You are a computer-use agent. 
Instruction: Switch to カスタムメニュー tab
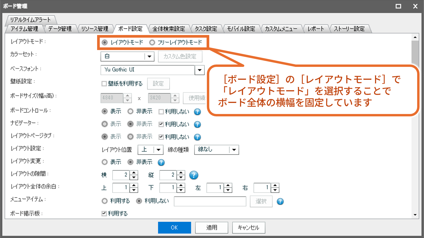pos(281,29)
